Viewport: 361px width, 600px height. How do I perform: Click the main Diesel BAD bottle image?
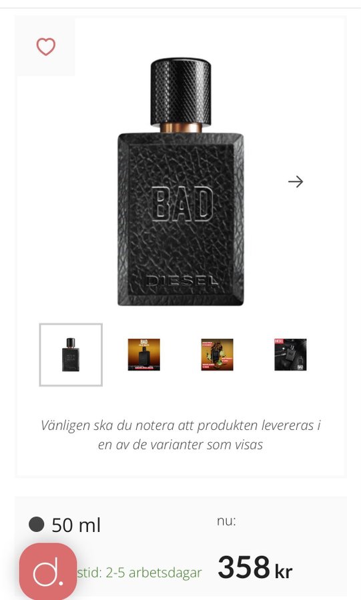[x=180, y=182]
